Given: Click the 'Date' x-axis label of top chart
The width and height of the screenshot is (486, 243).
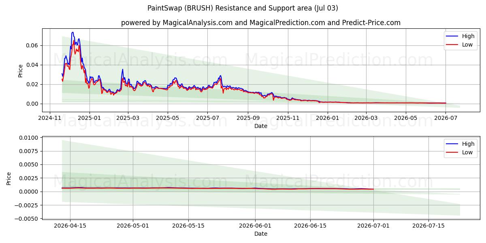Looking at the screenshot, I should [261, 126].
